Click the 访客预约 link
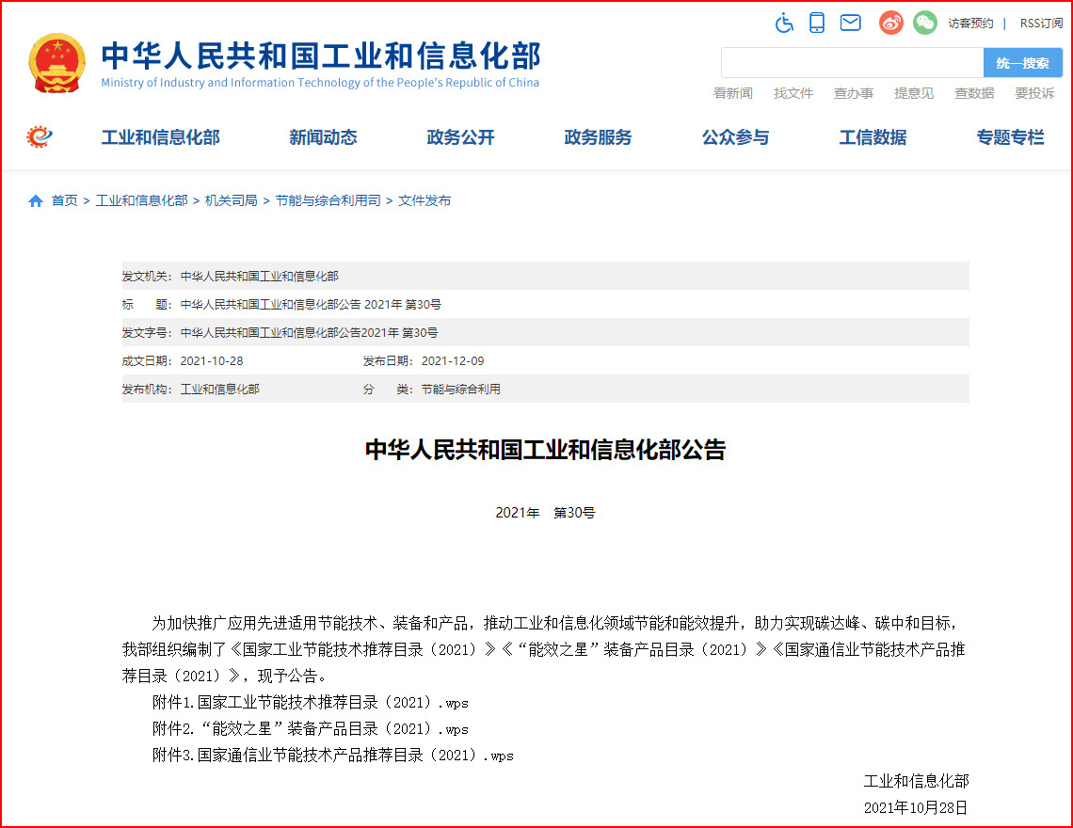The image size is (1073, 828). [970, 23]
